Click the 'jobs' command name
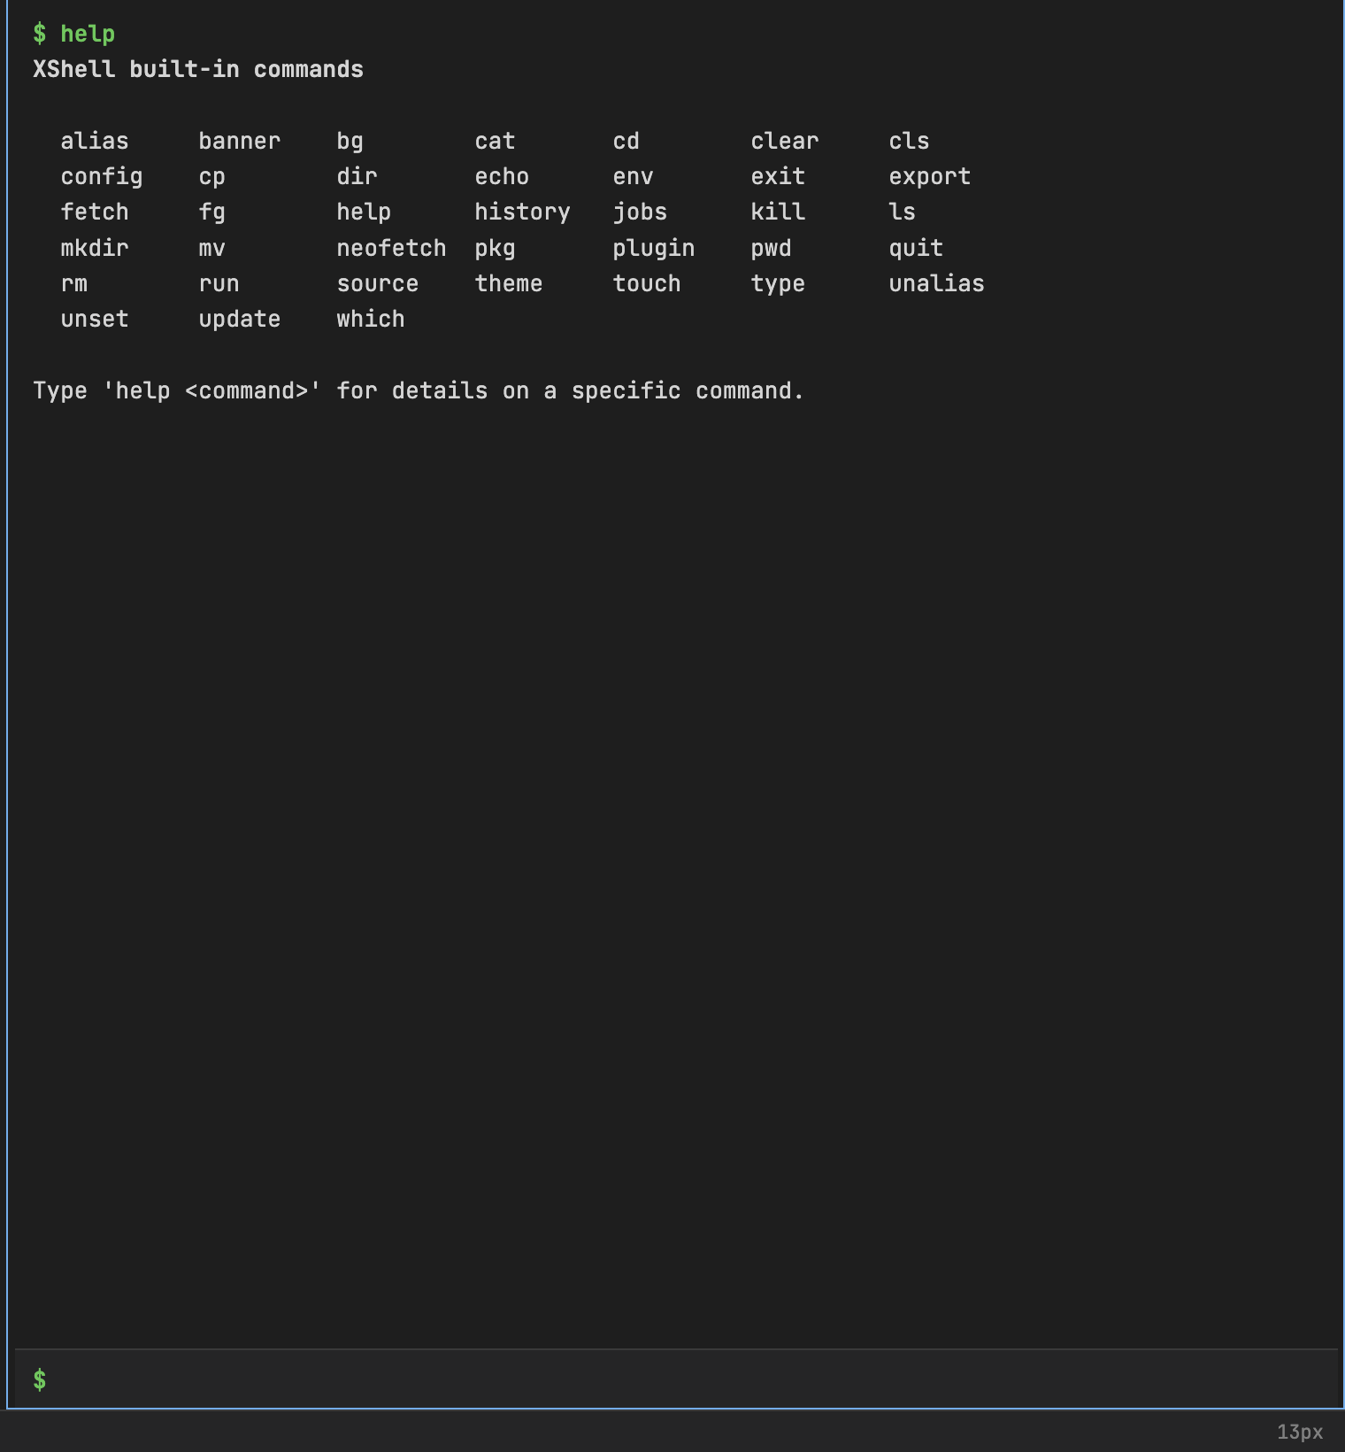 640,212
